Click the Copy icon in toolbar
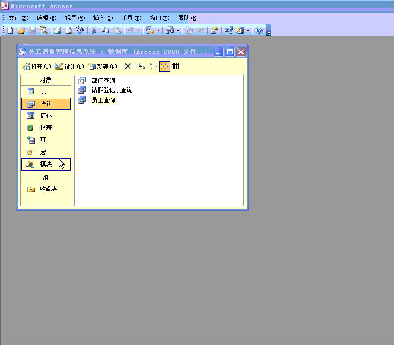 (105, 31)
